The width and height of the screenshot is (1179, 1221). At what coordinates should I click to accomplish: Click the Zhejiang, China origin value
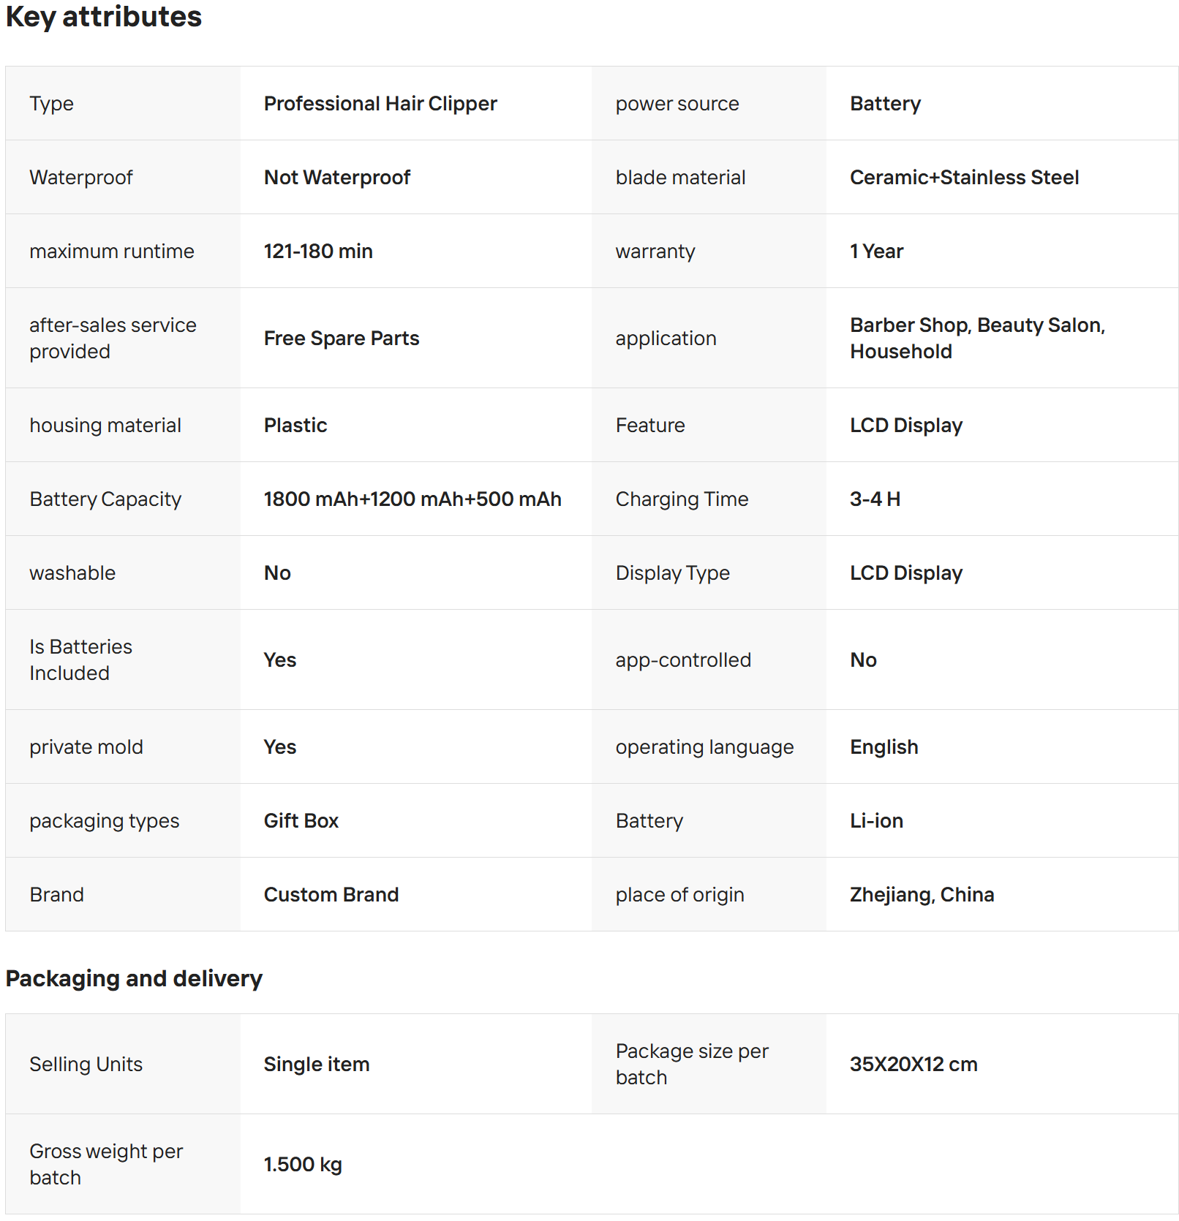coord(921,895)
